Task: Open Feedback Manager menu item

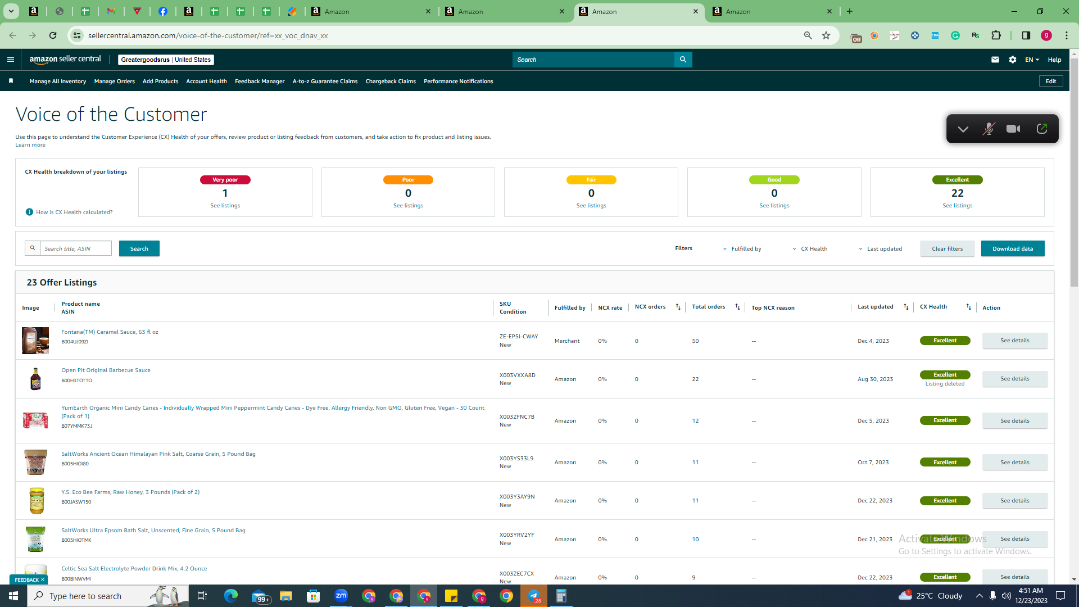Action: point(260,81)
